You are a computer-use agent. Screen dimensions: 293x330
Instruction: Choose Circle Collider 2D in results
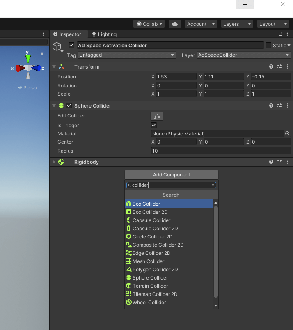169,236
